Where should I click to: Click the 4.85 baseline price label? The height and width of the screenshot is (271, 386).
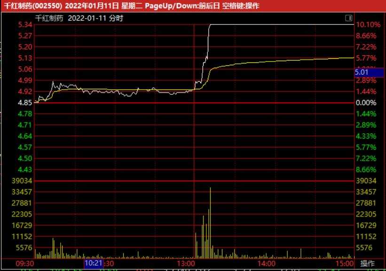pyautogui.click(x=25, y=103)
